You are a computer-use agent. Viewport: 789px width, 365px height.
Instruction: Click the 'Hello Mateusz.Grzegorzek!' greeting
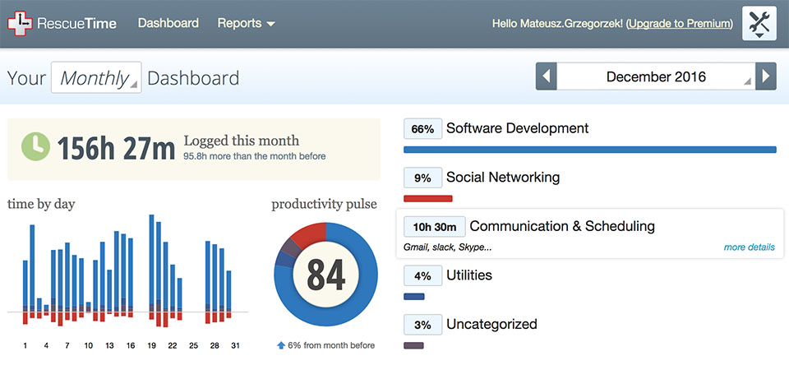point(557,24)
